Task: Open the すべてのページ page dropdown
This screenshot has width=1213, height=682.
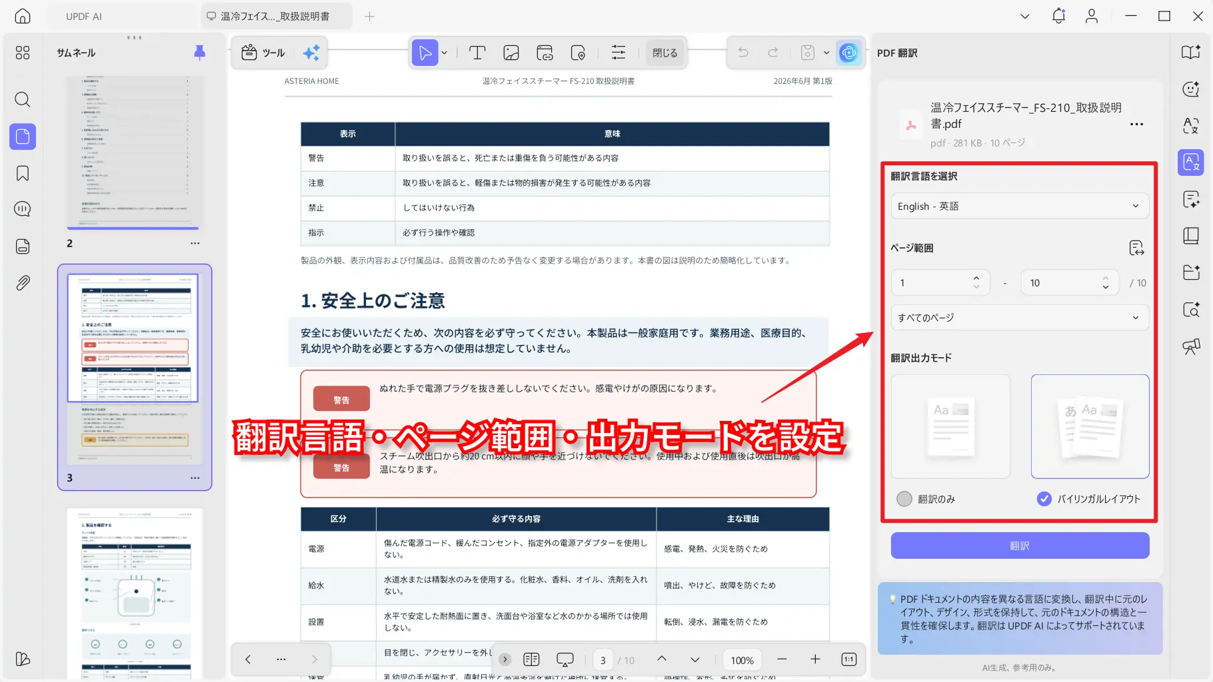Action: pos(1020,318)
